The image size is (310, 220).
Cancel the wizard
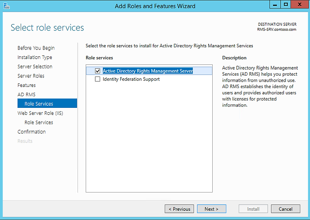(285, 209)
